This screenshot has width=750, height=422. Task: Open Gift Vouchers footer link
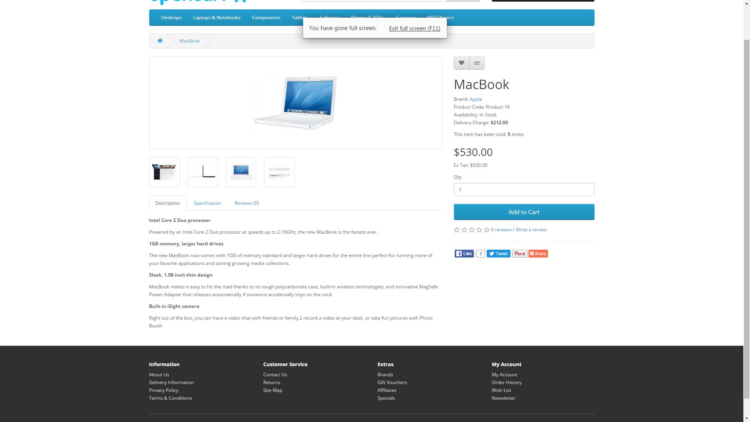pyautogui.click(x=392, y=382)
